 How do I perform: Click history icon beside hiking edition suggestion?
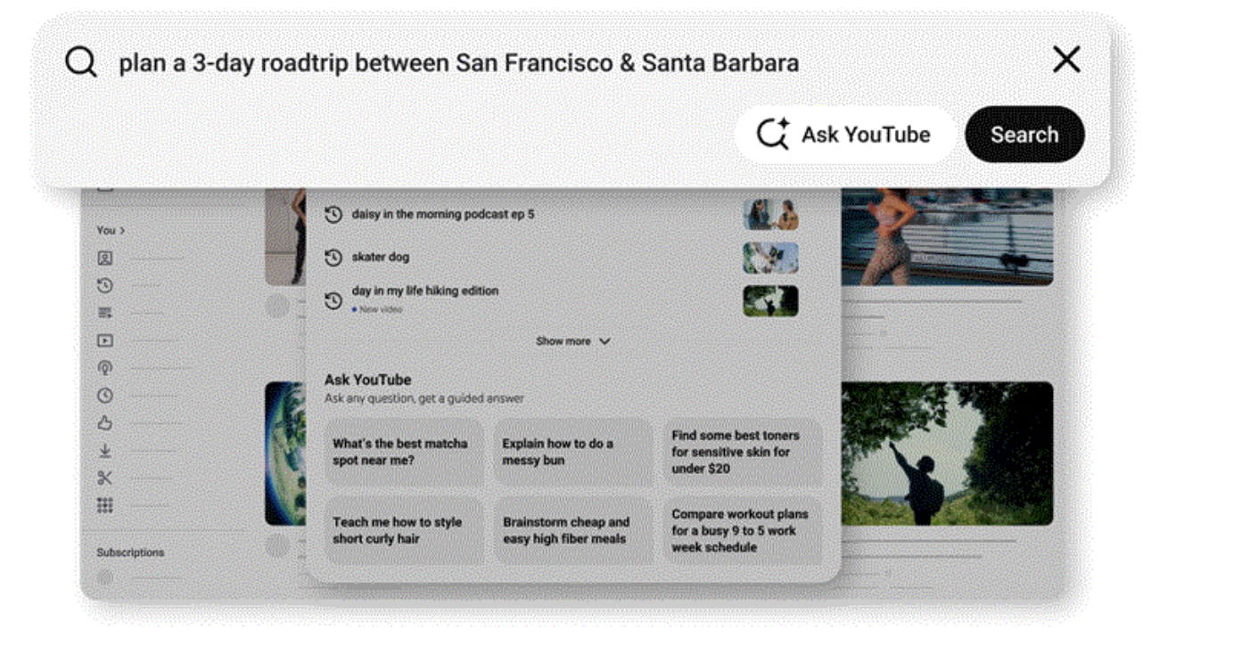coord(333,300)
